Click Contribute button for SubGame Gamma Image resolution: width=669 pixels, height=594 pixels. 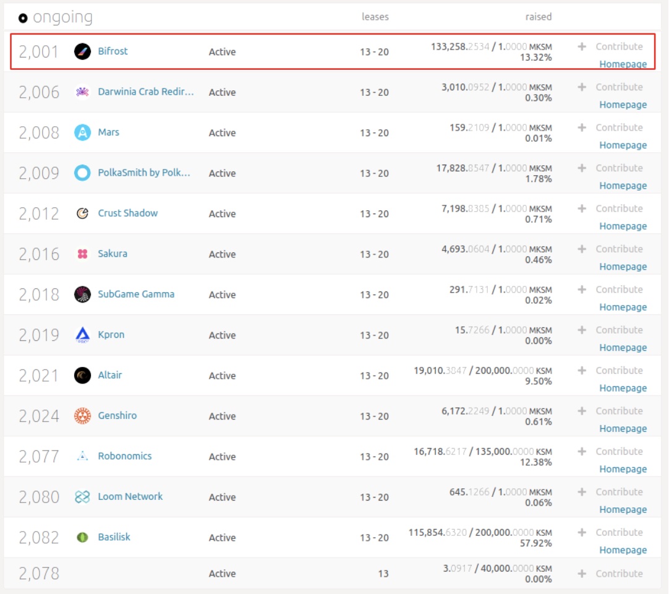(610, 290)
